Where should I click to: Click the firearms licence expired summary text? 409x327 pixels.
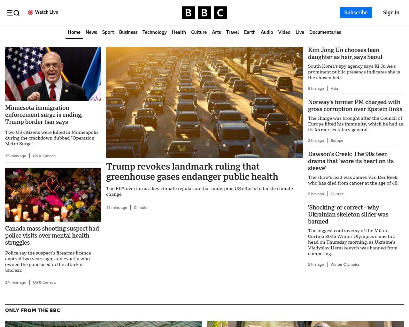point(48,262)
